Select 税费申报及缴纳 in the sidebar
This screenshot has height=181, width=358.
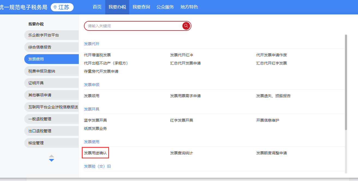42,71
